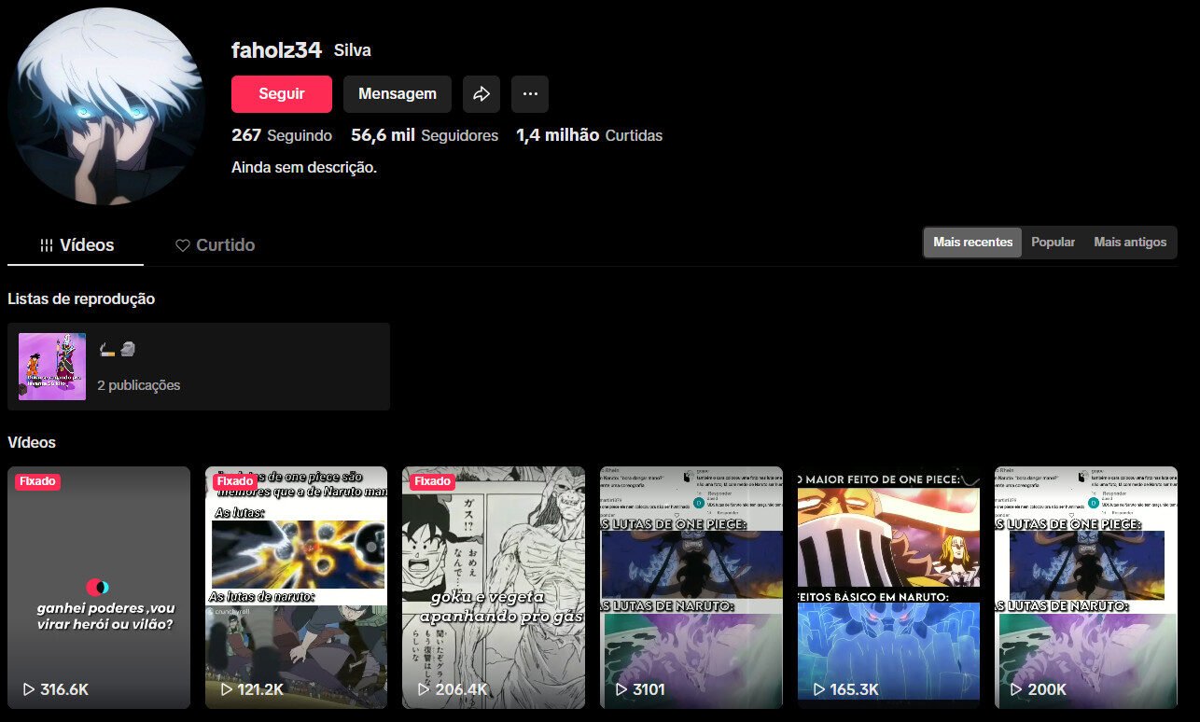Viewport: 1200px width, 722px height.
Task: Sort videos by Mais recentes
Action: pyautogui.click(x=973, y=243)
